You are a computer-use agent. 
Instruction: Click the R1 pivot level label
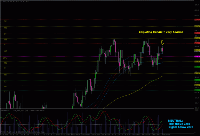point(5,45)
